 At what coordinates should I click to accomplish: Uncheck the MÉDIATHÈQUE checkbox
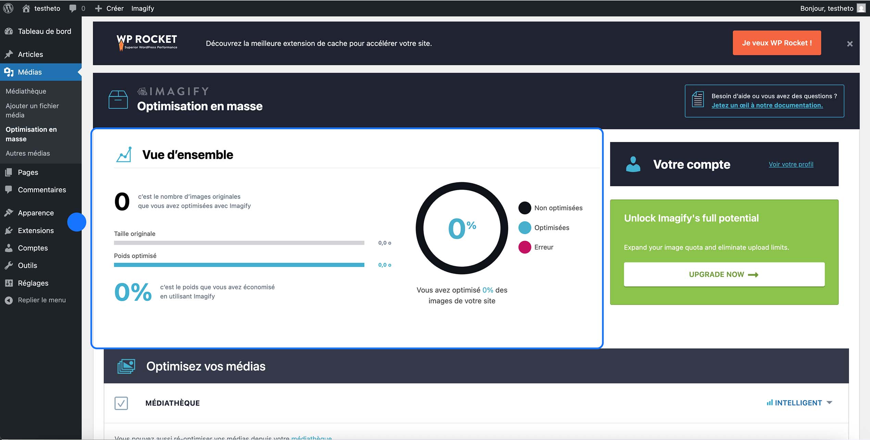pyautogui.click(x=121, y=403)
